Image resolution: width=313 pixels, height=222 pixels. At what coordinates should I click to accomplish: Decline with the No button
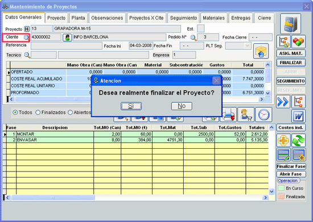click(182, 106)
